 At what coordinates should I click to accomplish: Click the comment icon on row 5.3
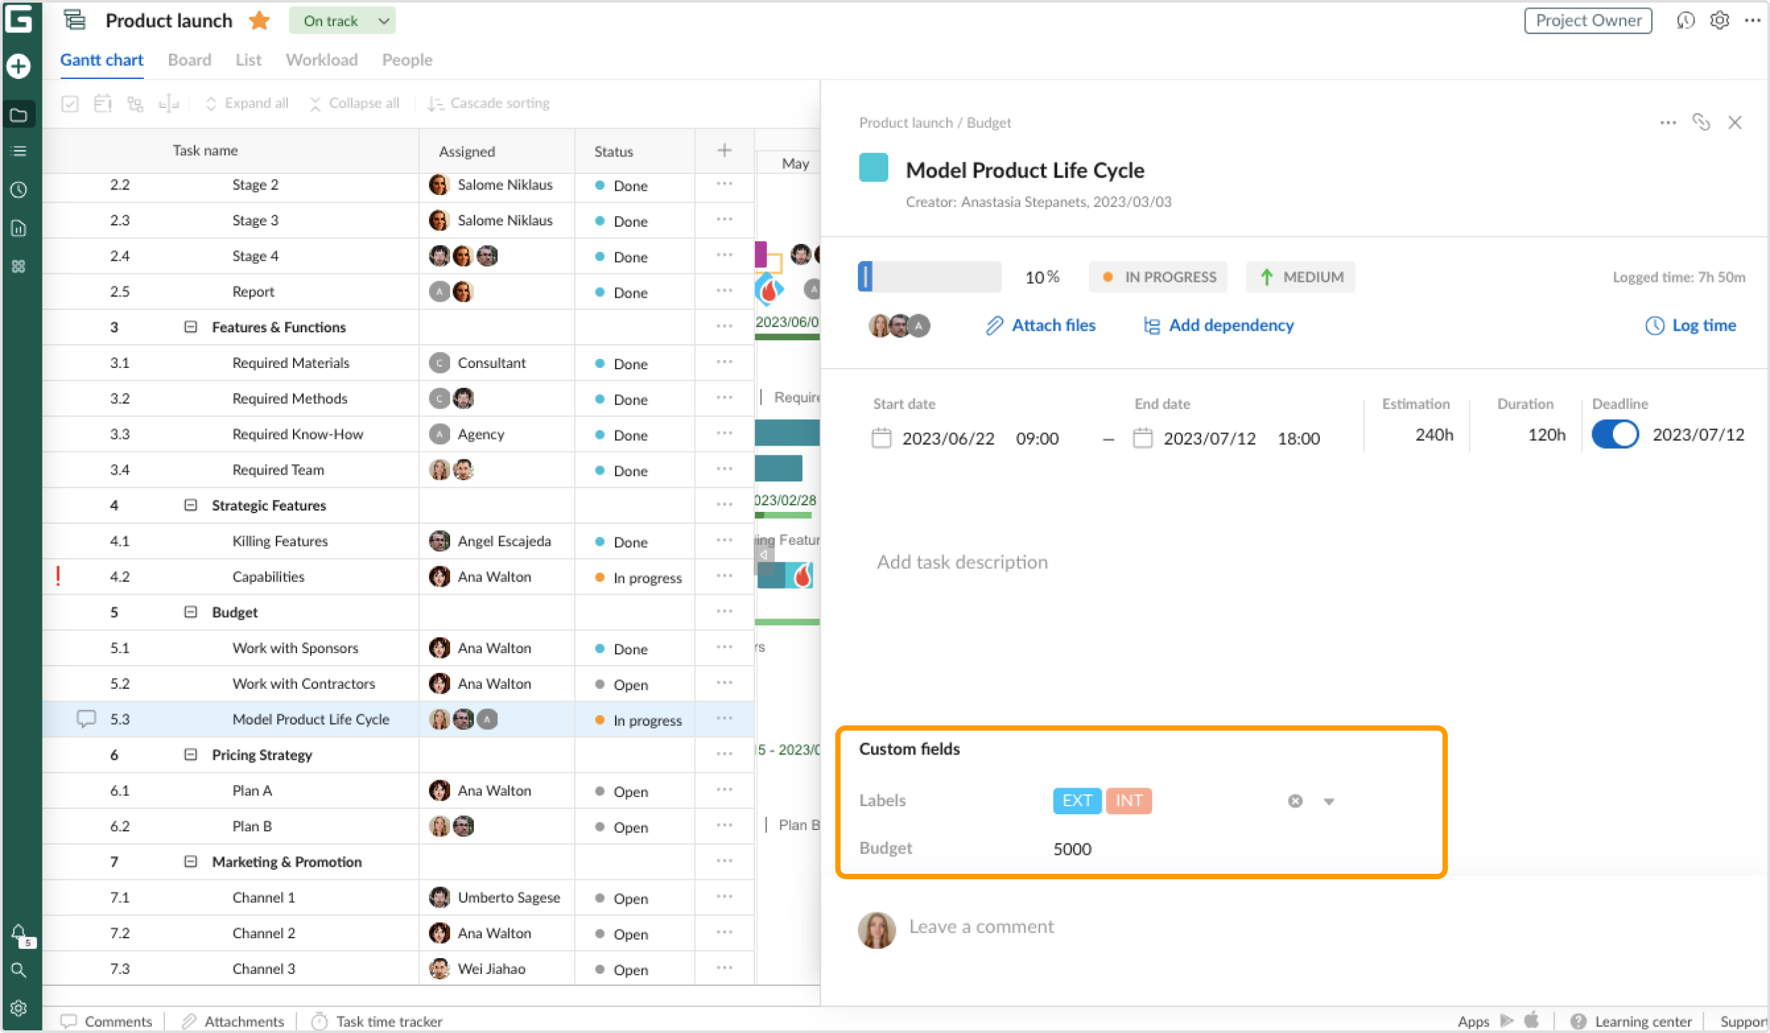point(86,719)
